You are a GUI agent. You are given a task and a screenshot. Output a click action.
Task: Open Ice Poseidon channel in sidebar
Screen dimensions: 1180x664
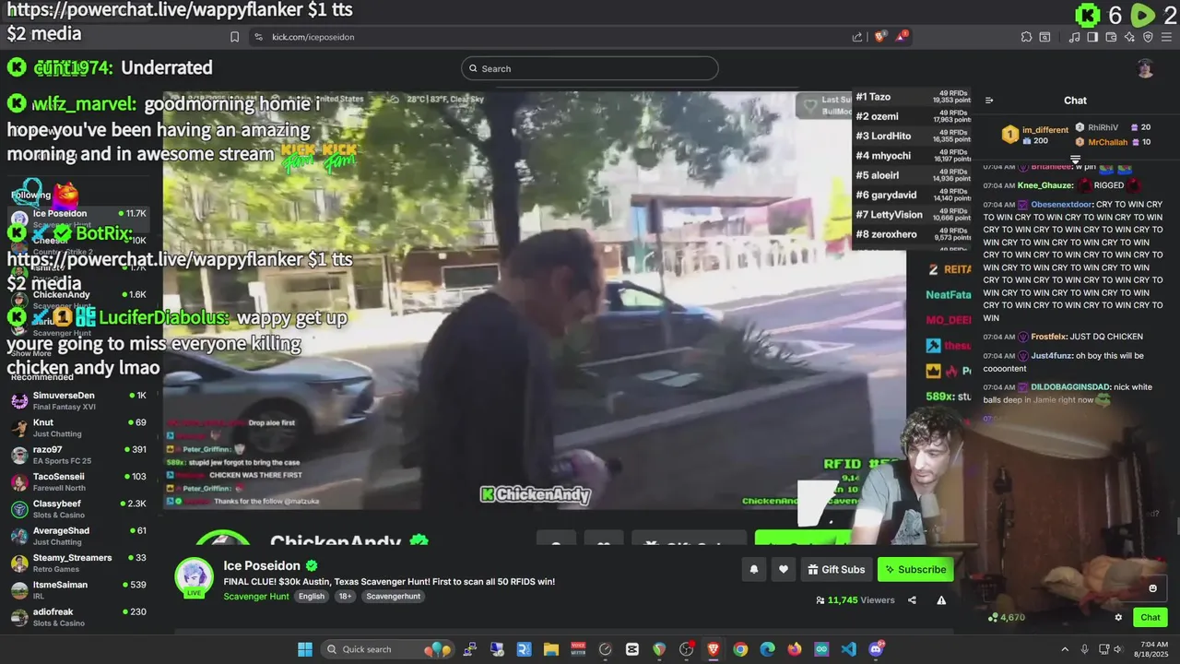click(78, 218)
